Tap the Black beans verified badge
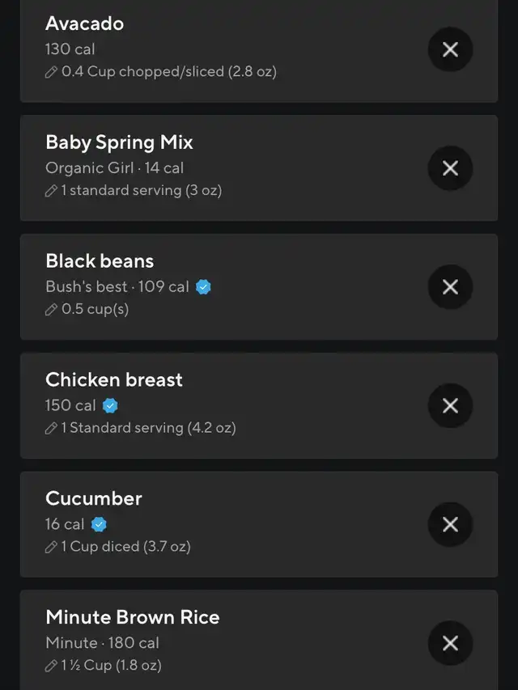 click(203, 286)
